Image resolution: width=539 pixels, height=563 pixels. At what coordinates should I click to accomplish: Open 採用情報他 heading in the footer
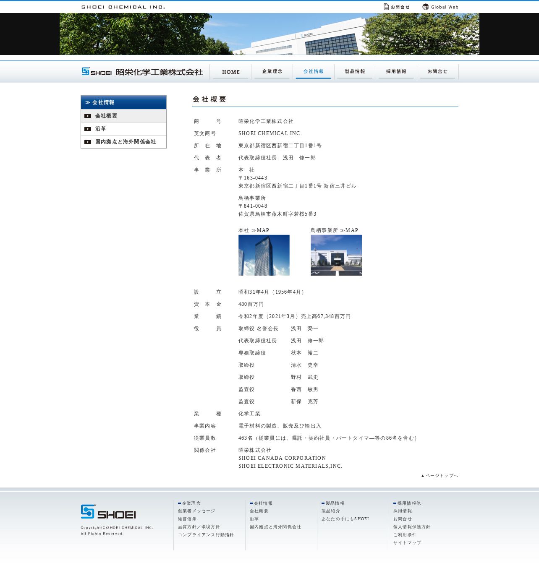coord(409,503)
